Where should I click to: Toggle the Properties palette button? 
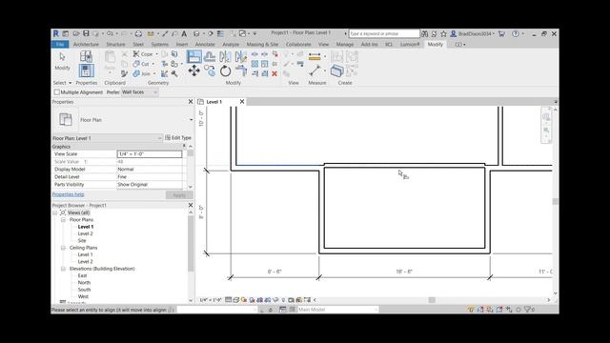(x=86, y=71)
